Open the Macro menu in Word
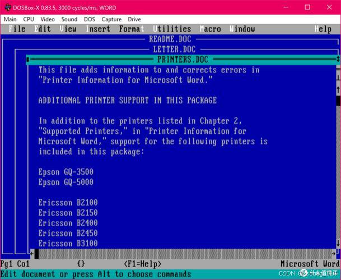 click(211, 29)
